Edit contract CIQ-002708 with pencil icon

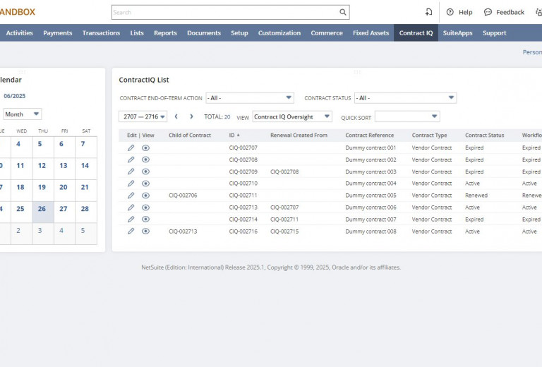coord(131,160)
